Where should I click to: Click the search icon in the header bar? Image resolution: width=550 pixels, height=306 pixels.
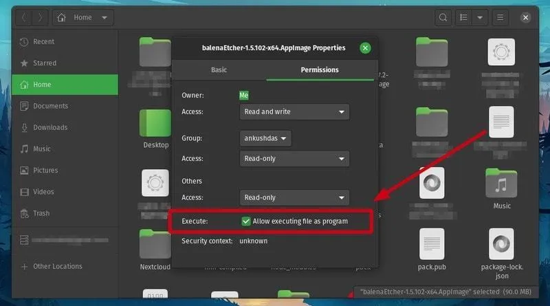(444, 17)
